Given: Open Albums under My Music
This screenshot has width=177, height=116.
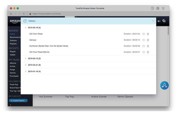Looking at the screenshot, I should pyautogui.click(x=13, y=63).
